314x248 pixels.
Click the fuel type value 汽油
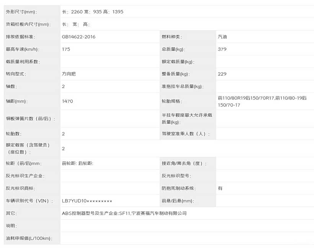[222, 37]
